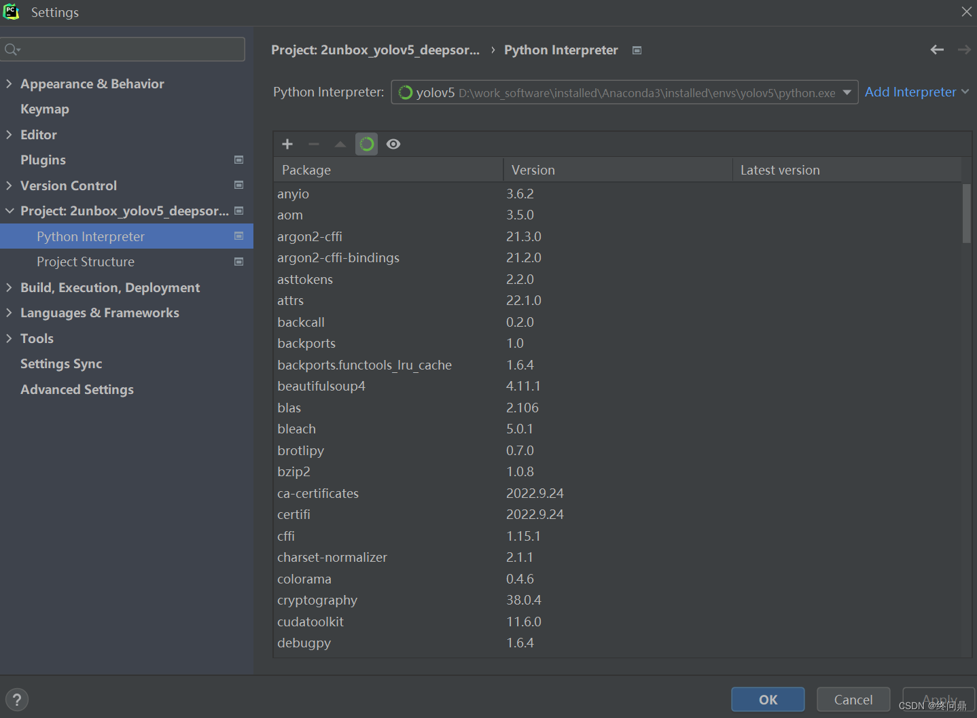Click the project-level icon beside Python Interpreter breadcrumb

(x=637, y=50)
